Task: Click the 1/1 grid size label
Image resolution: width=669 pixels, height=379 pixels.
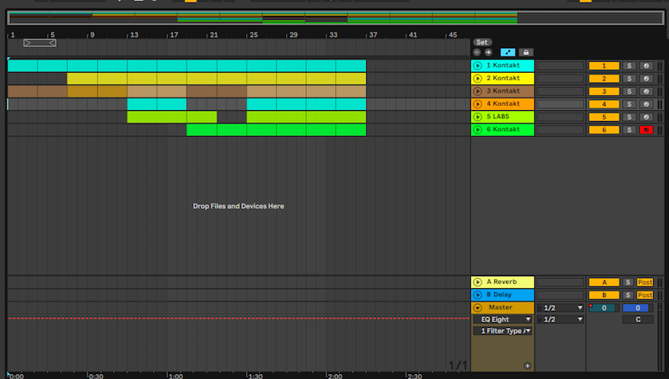Action: click(457, 365)
